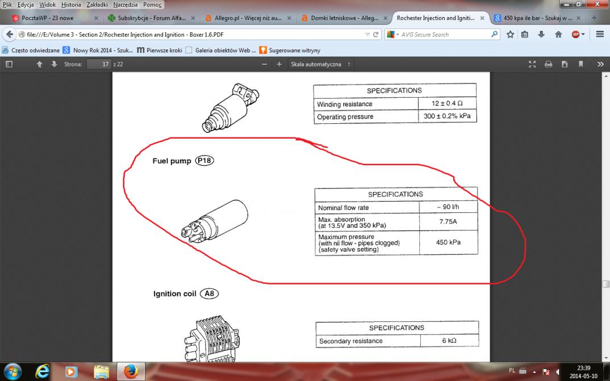Open the Historia menu
Image resolution: width=610 pixels, height=381 pixels.
click(x=71, y=5)
